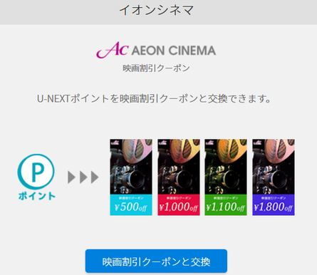Viewport: 317px width, 275px height.
Task: Click the purple ¥1,800off price band
Action: pyautogui.click(x=274, y=205)
